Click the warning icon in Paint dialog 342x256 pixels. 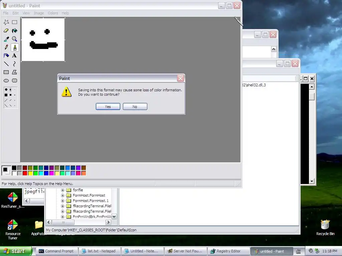click(66, 92)
